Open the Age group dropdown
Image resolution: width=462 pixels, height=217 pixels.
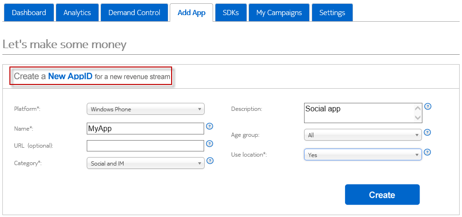pos(363,135)
